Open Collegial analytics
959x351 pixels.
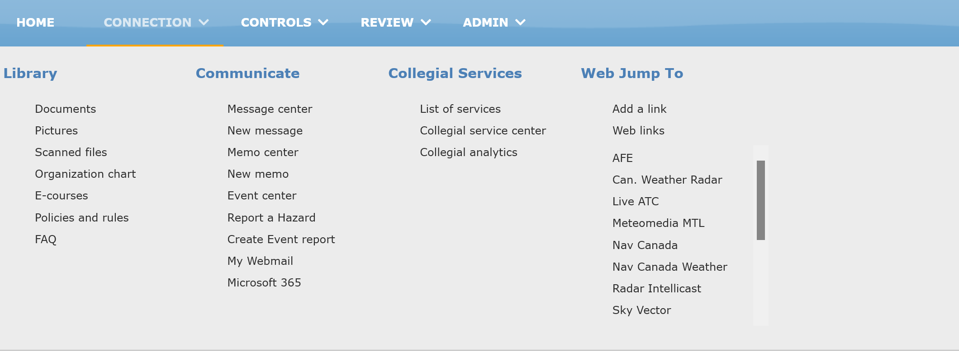468,152
